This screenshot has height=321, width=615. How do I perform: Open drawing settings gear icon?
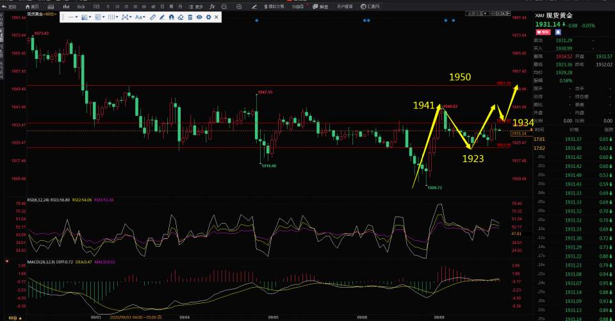[x=208, y=17]
